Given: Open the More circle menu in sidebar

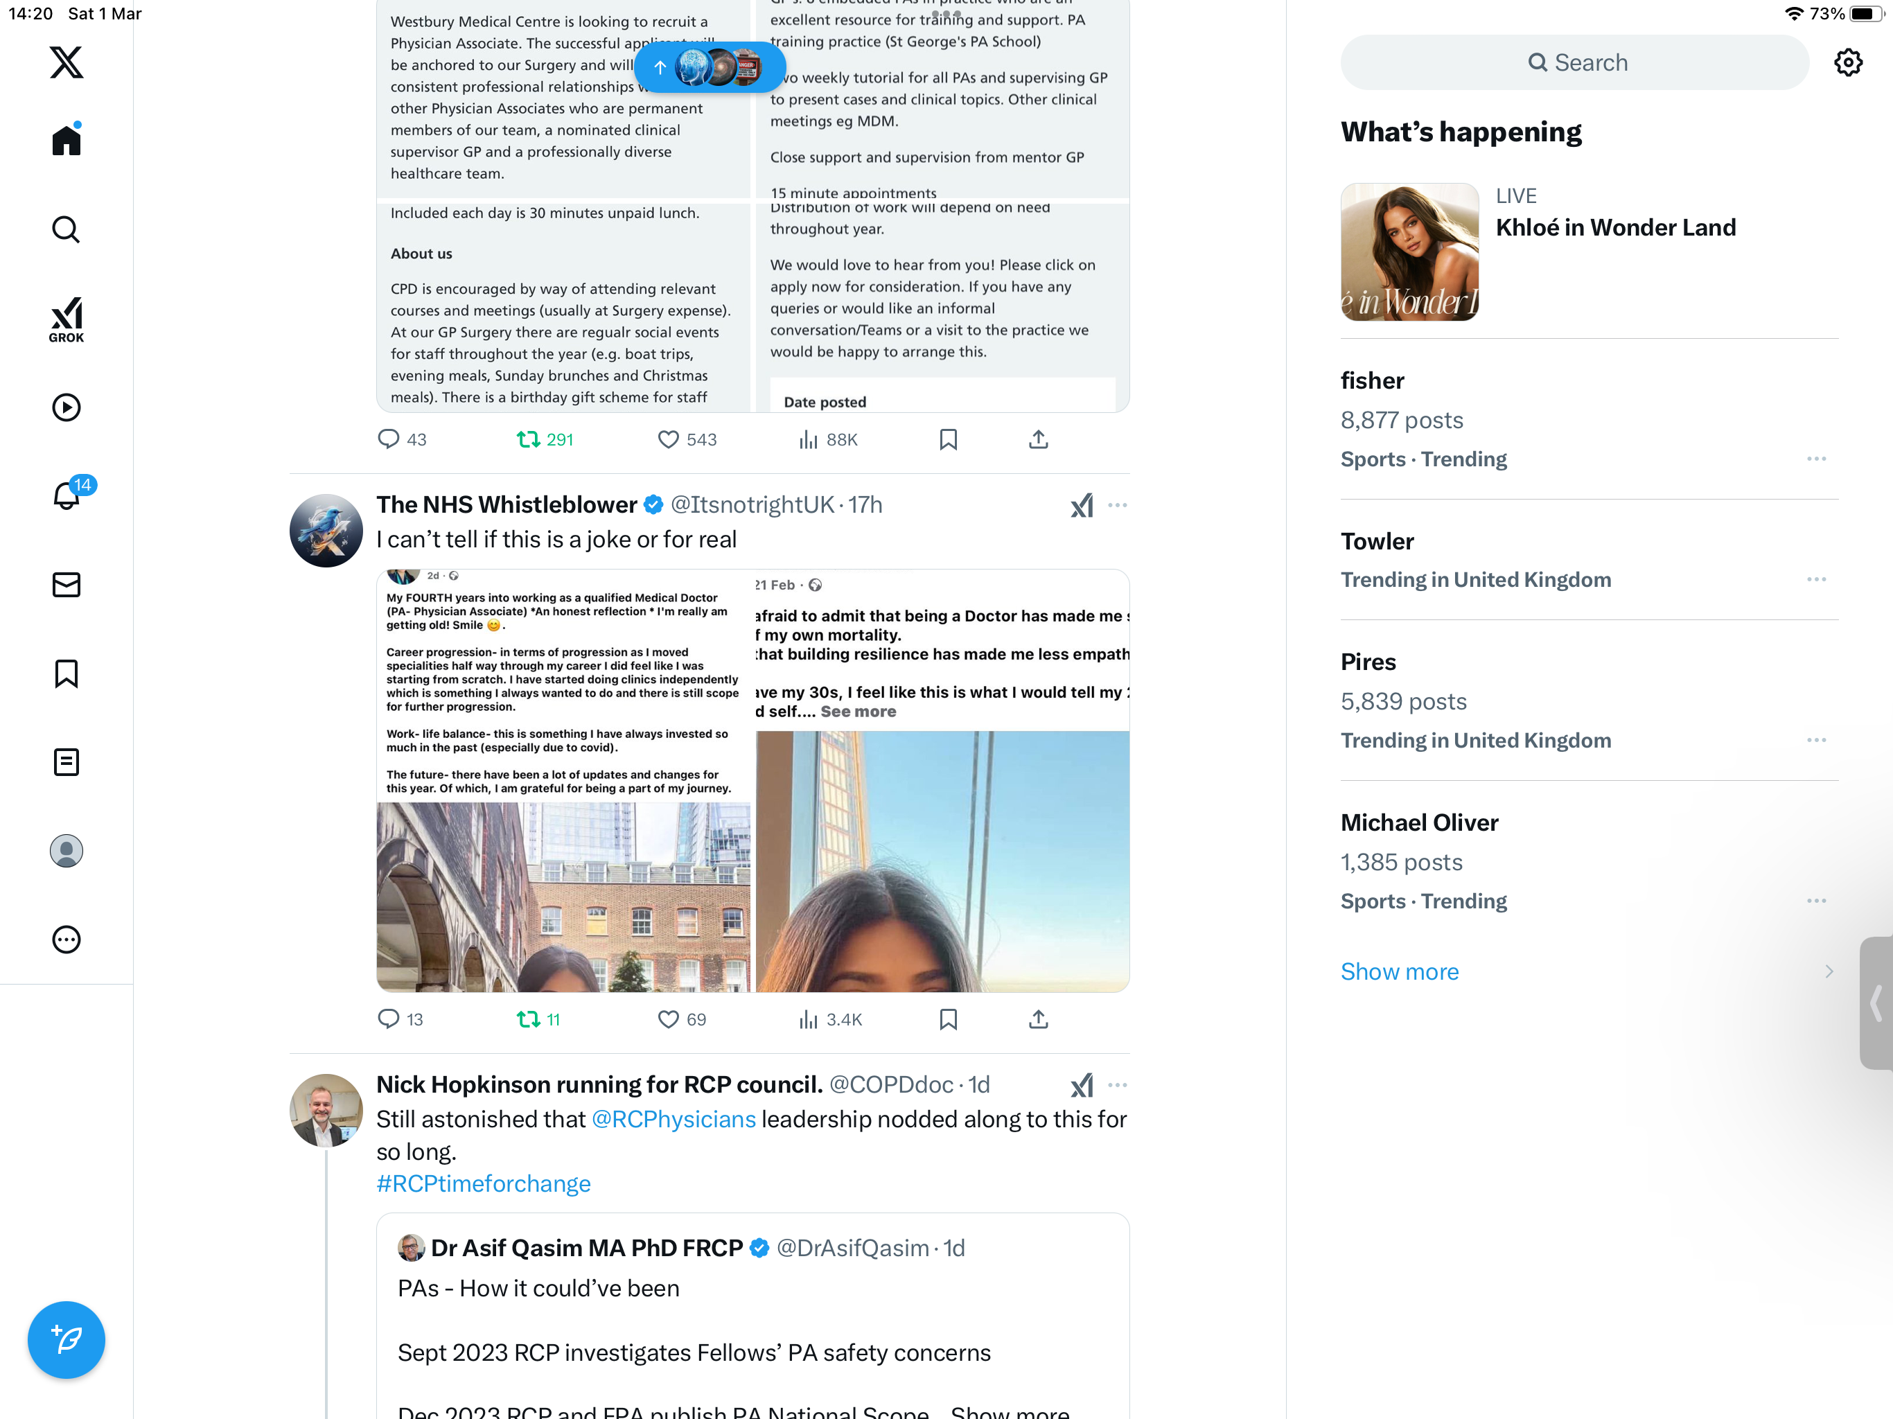Looking at the screenshot, I should 66,940.
